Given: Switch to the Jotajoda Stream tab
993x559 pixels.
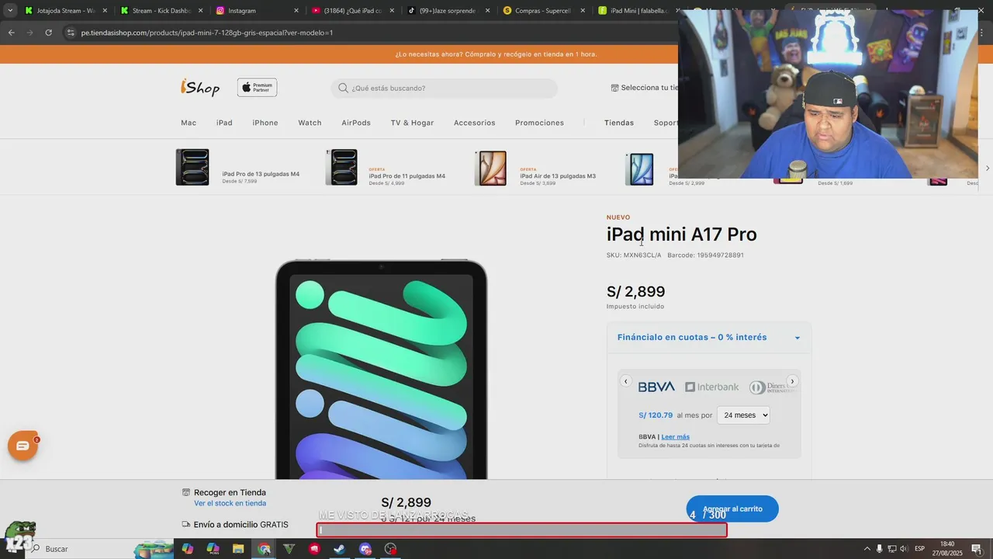Looking at the screenshot, I should tap(66, 11).
